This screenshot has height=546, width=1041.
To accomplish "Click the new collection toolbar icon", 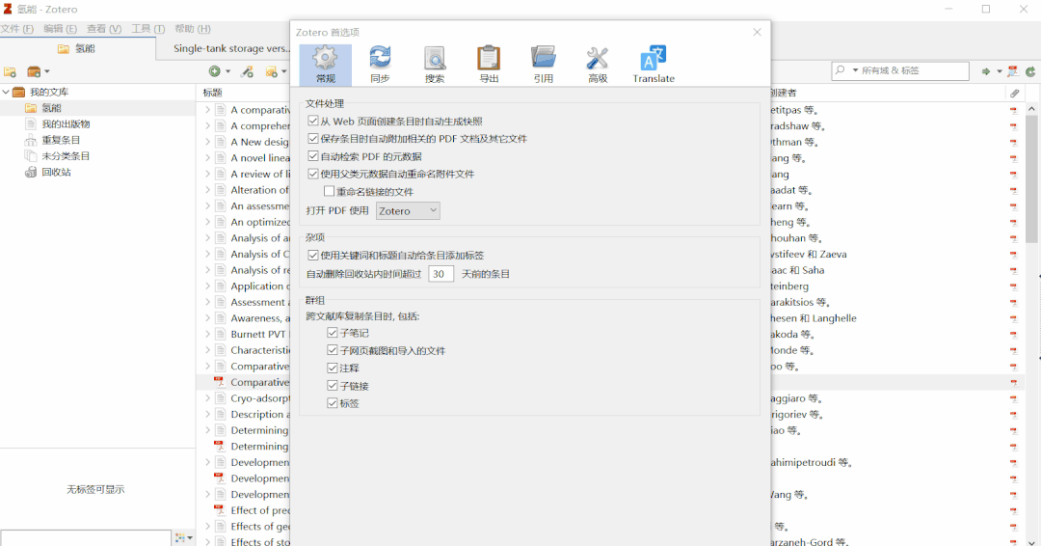I will (10, 71).
